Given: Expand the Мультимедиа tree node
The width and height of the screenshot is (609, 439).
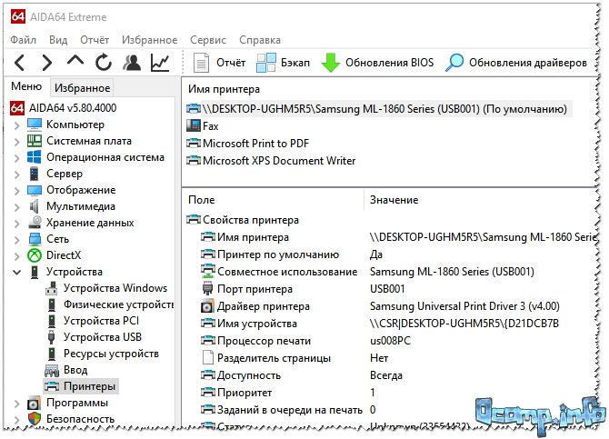Looking at the screenshot, I should click(x=16, y=207).
